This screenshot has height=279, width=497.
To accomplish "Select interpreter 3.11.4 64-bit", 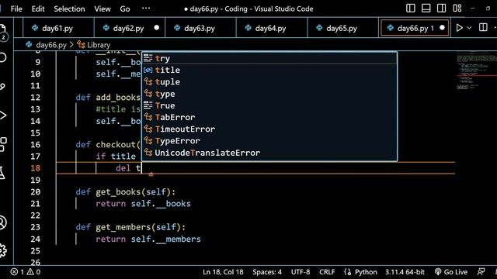I will (405, 272).
